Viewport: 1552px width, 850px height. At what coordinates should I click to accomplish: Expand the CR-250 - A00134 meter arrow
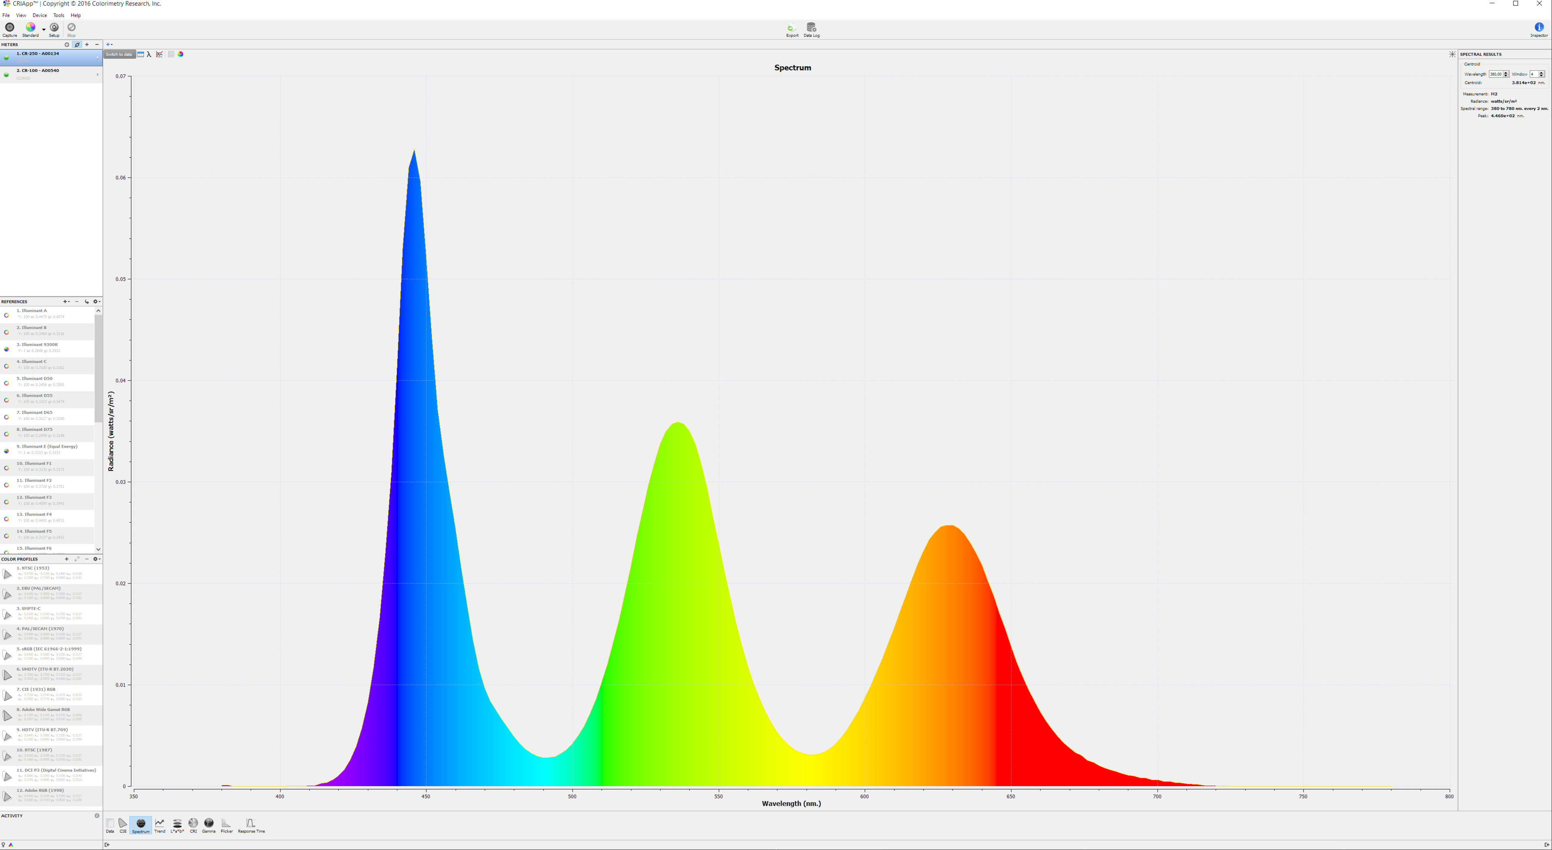(x=97, y=57)
